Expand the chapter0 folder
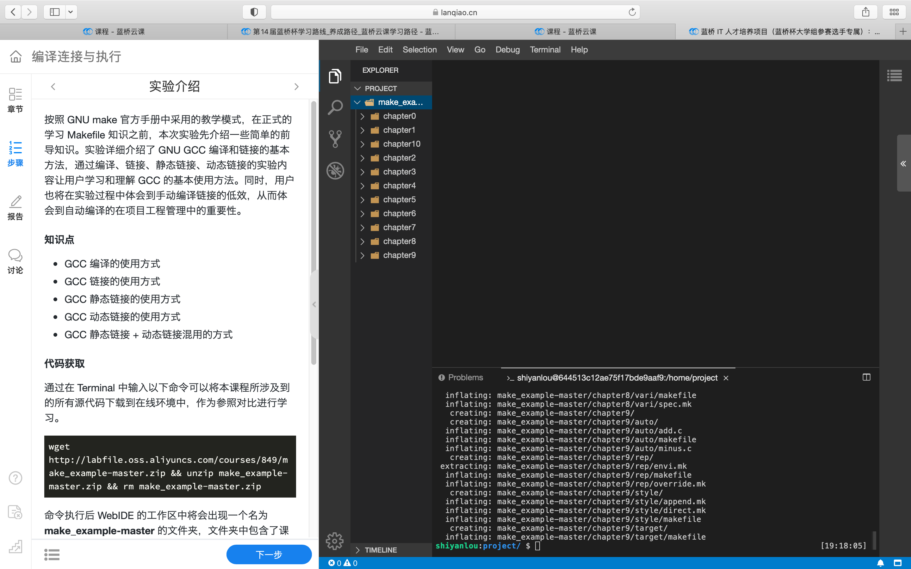The width and height of the screenshot is (911, 569). 362,116
